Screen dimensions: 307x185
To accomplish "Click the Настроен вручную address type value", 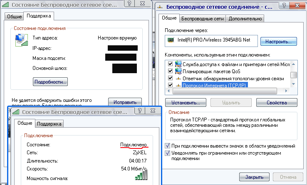I will [117, 38].
